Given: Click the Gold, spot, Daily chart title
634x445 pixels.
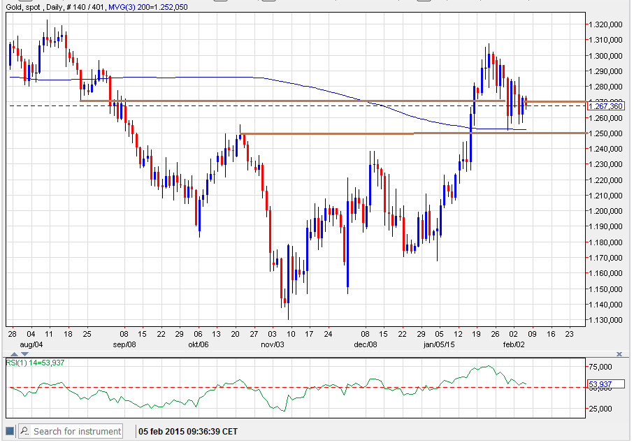Looking at the screenshot, I should click(x=34, y=6).
